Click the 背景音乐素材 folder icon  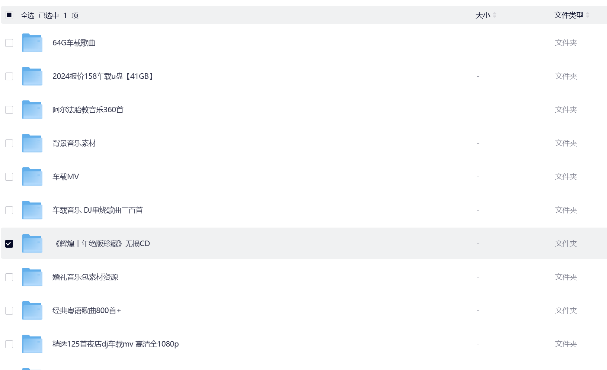[x=32, y=143]
